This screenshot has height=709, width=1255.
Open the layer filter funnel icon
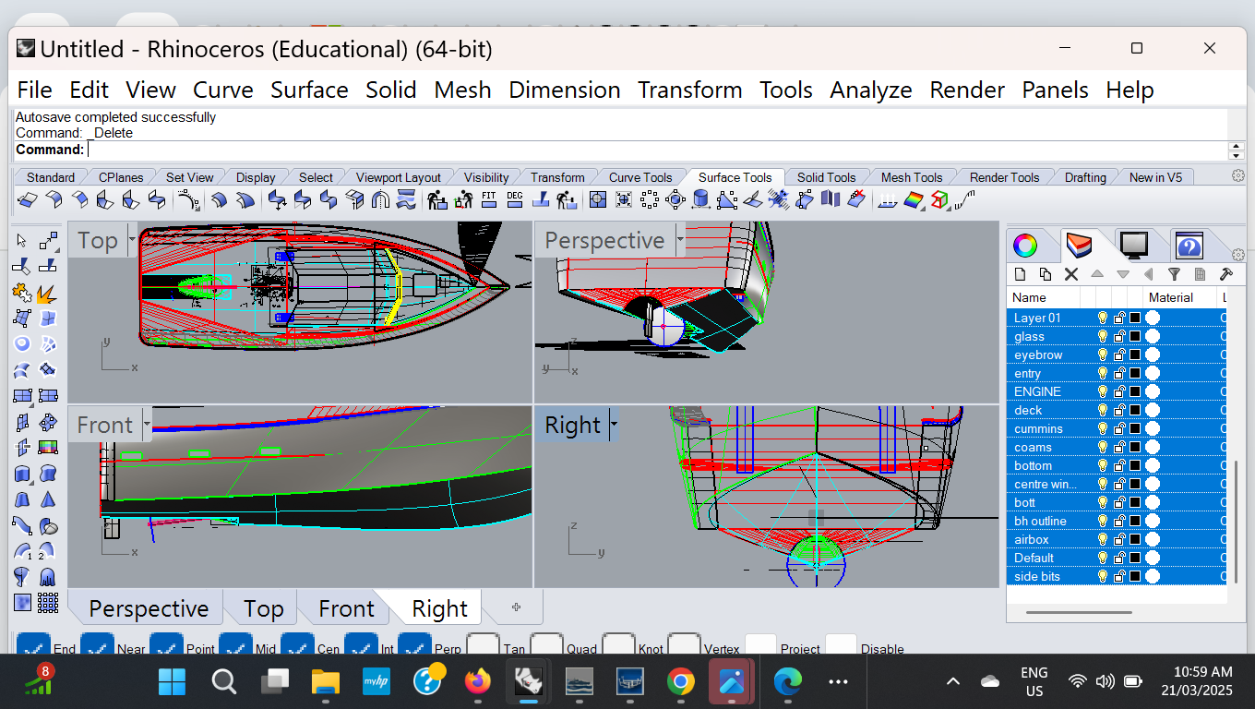point(1174,274)
